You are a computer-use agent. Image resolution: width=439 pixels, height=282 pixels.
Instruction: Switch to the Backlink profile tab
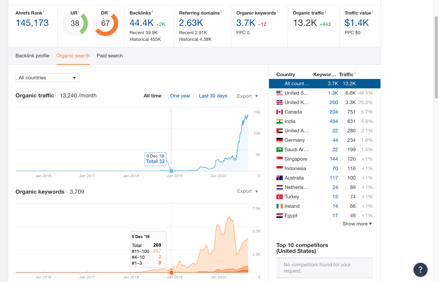(32, 56)
